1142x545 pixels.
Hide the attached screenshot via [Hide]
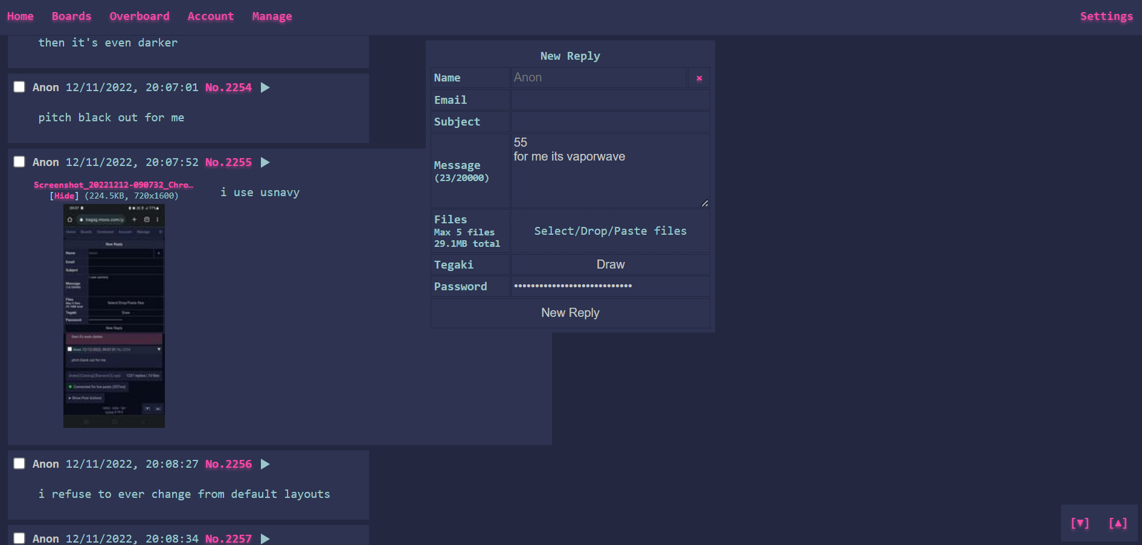coord(65,196)
